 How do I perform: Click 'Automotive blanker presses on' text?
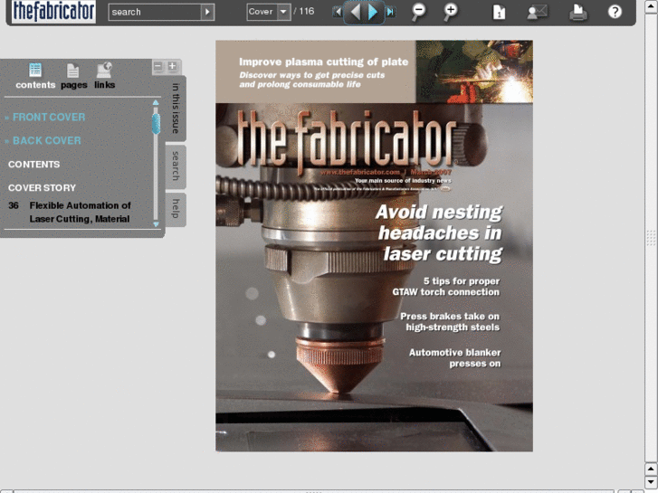click(455, 358)
